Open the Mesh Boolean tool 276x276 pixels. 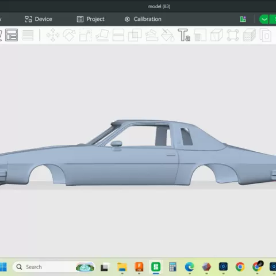135,35
